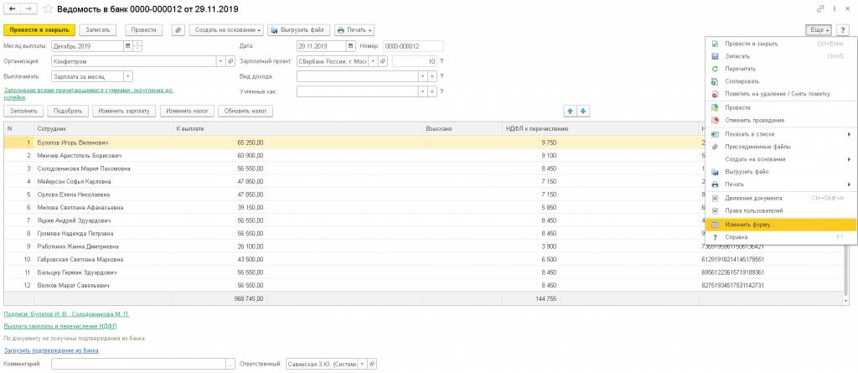858x373 pixels.
Task: Open the Подписи: Булатов И. В. link
Action: tap(67, 314)
